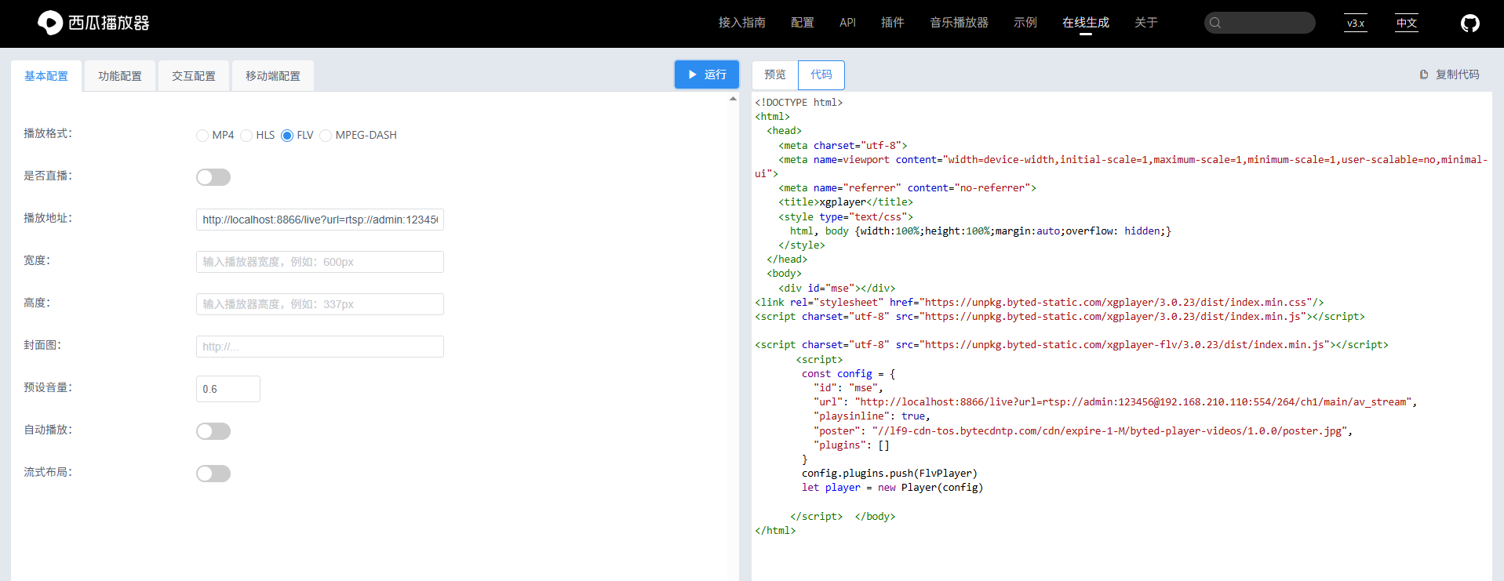Open the 关于 nav item
1504x581 pixels.
[x=1146, y=23]
